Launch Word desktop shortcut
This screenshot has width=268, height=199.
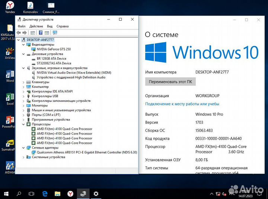(x=10, y=76)
